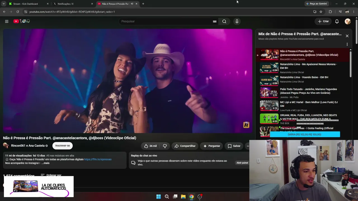This screenshot has height=201, width=358.
Task: Open the Chrome profile avatar
Action: click(347, 12)
